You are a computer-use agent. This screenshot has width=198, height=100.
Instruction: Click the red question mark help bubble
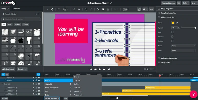[x=193, y=94]
